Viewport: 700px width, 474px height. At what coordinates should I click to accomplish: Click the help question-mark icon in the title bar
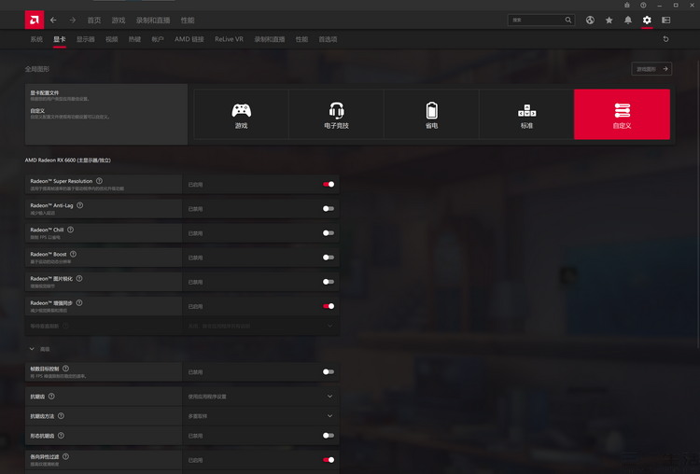click(x=643, y=5)
